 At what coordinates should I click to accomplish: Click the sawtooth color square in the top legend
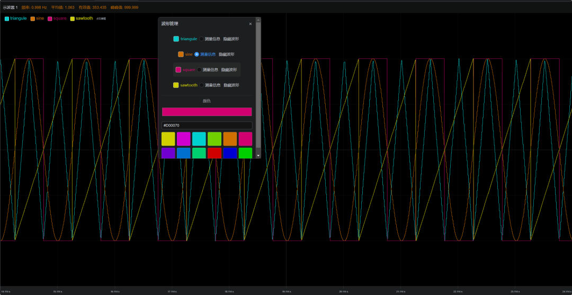point(73,19)
